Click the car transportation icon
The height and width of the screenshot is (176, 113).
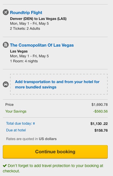pyautogui.click(x=6, y=84)
